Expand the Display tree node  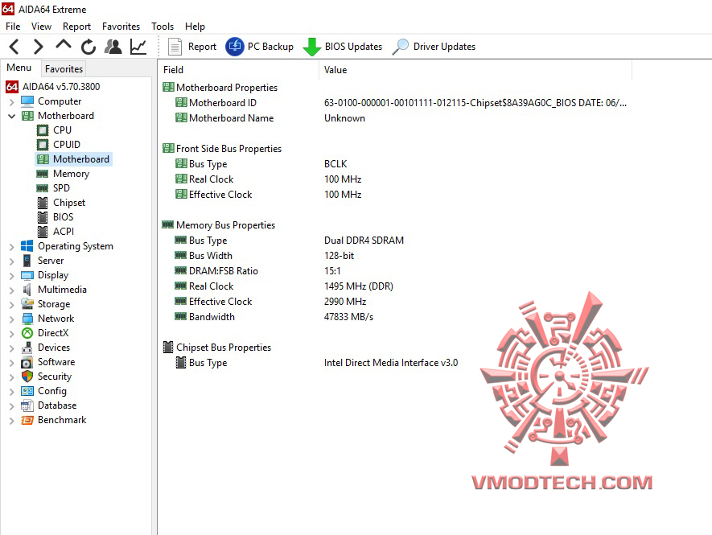(x=11, y=276)
